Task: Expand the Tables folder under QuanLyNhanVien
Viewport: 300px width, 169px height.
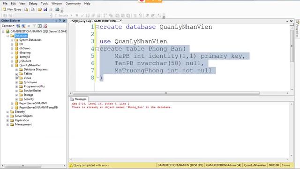Action: (16, 74)
